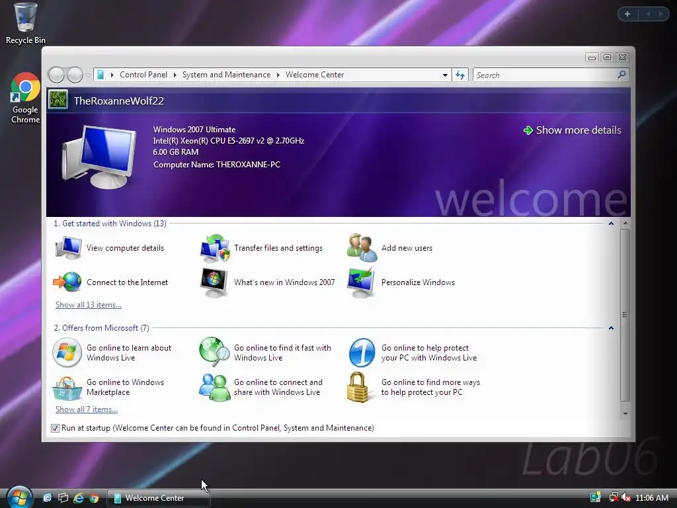Click Show more details link
This screenshot has height=508, width=677.
coord(573,130)
